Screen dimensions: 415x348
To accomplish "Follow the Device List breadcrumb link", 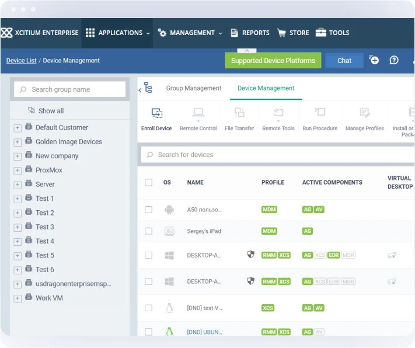I will pos(22,61).
